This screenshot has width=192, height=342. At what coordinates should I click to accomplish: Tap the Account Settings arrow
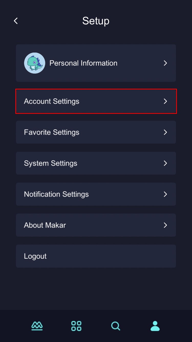tap(165, 101)
